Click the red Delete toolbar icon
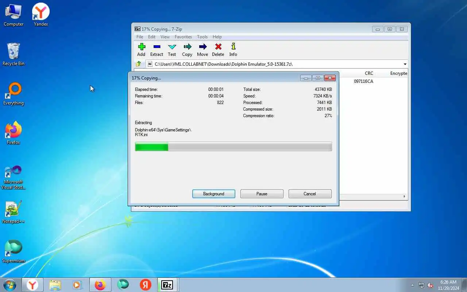 (218, 50)
